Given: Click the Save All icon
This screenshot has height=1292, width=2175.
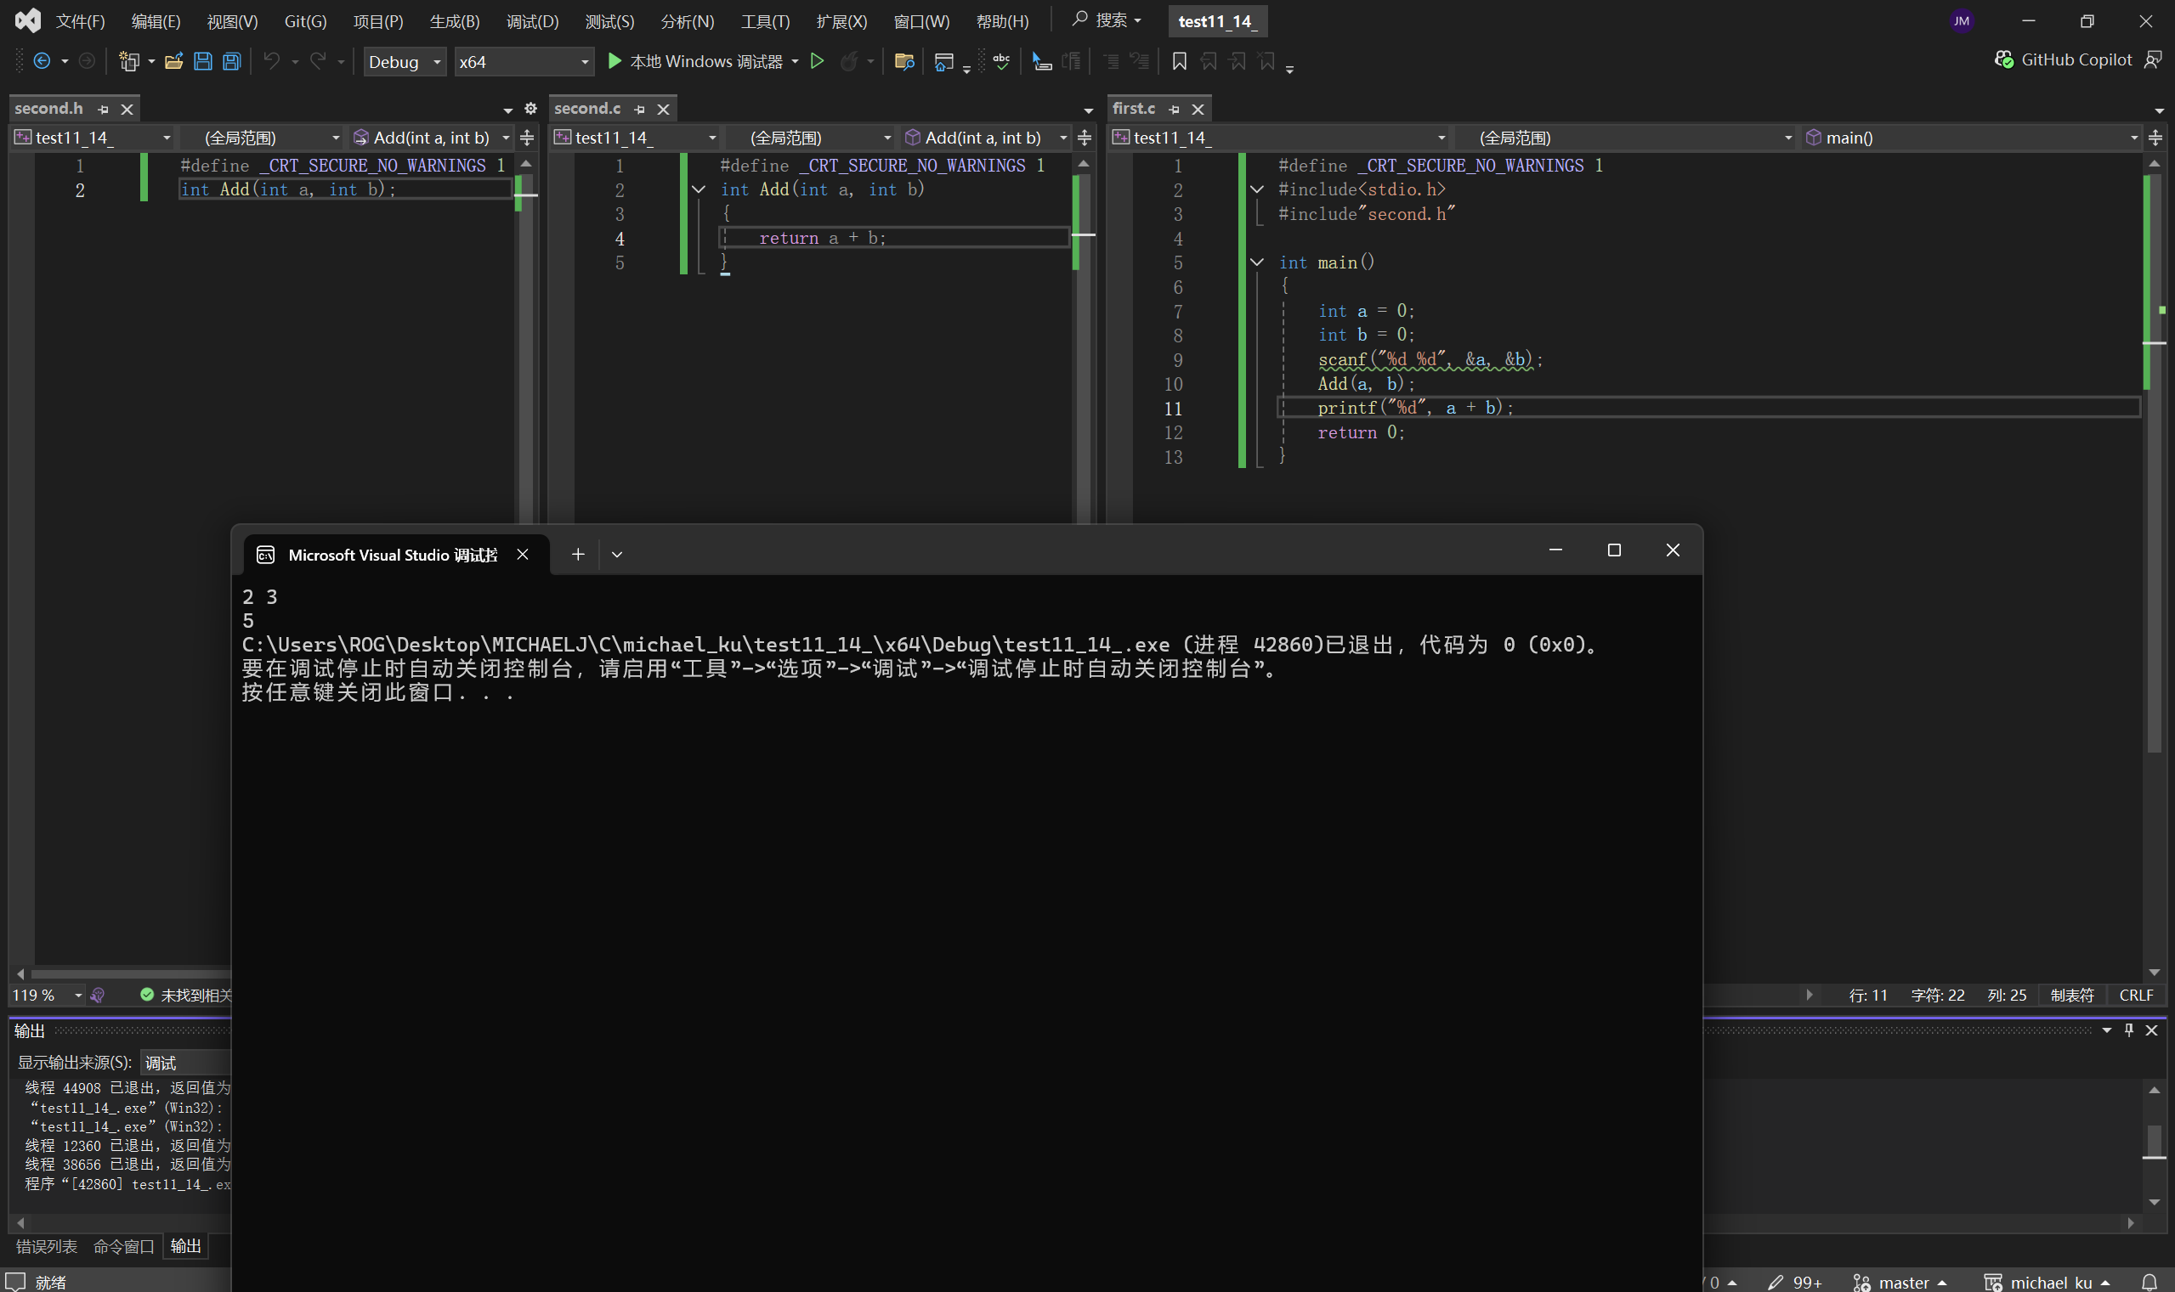Looking at the screenshot, I should [232, 61].
